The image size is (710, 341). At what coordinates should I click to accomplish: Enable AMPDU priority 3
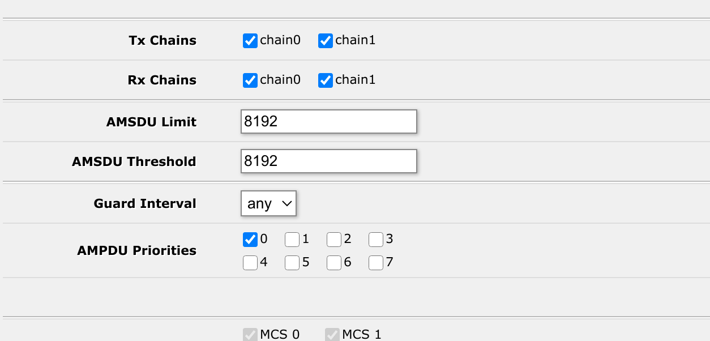point(376,239)
